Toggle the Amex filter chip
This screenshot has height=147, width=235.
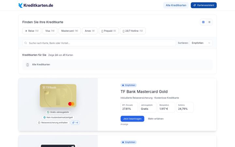pyautogui.click(x=90, y=31)
